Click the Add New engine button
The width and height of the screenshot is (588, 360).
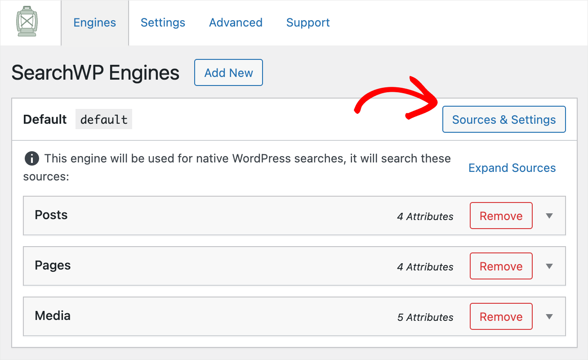228,73
